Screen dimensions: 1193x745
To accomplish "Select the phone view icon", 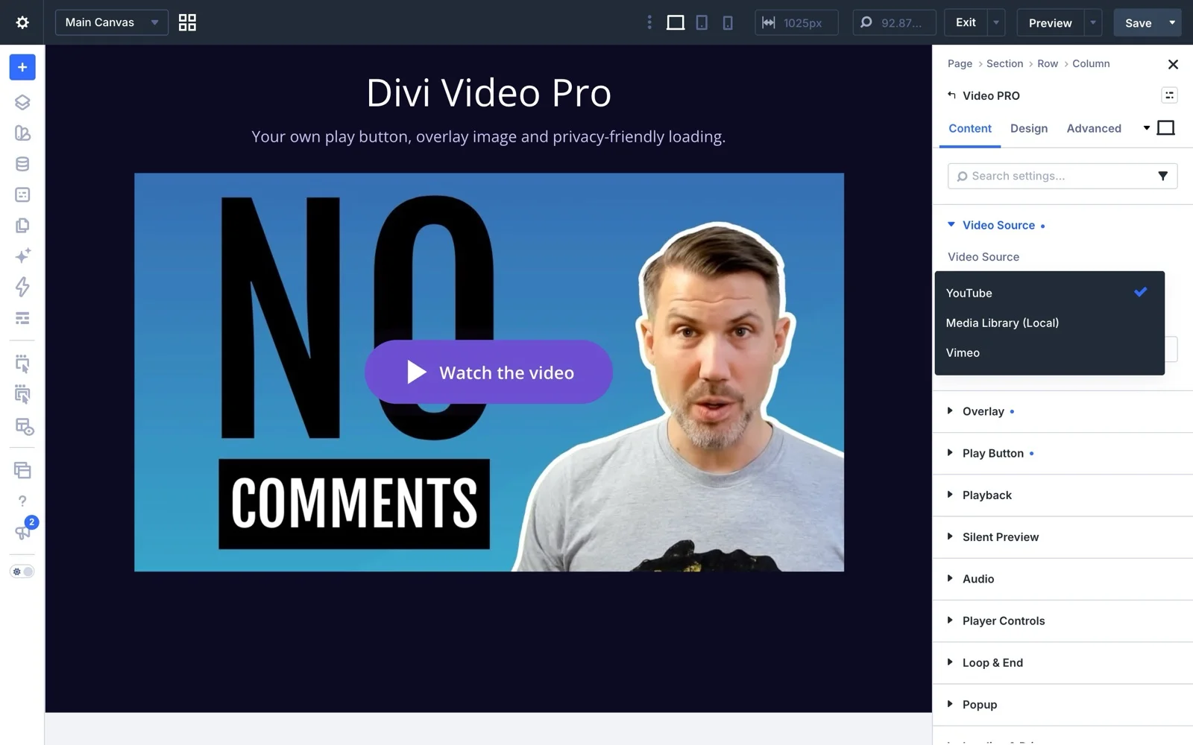I will point(728,22).
